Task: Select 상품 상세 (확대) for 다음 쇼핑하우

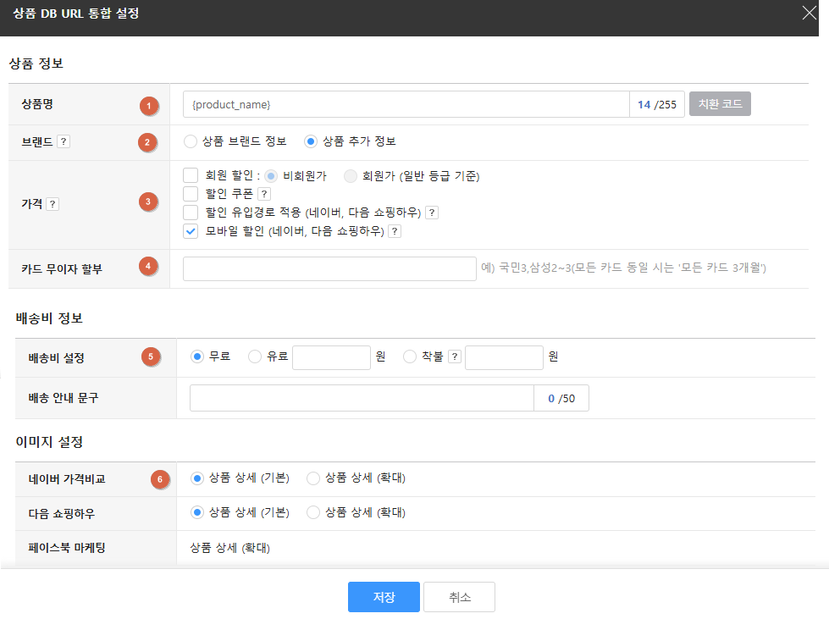Action: pyautogui.click(x=313, y=512)
